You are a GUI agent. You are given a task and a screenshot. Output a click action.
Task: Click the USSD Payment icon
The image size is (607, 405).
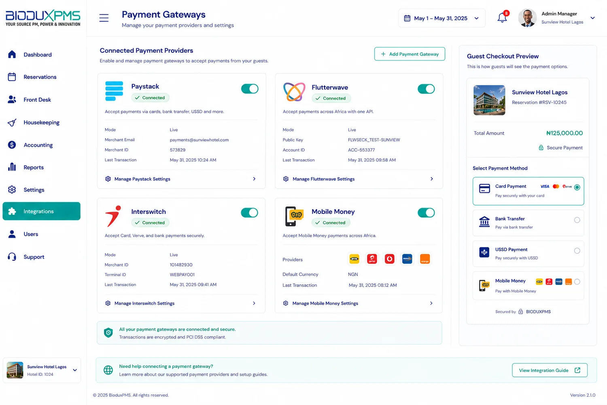[484, 252]
